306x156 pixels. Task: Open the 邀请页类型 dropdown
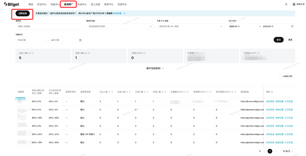click(x=120, y=26)
